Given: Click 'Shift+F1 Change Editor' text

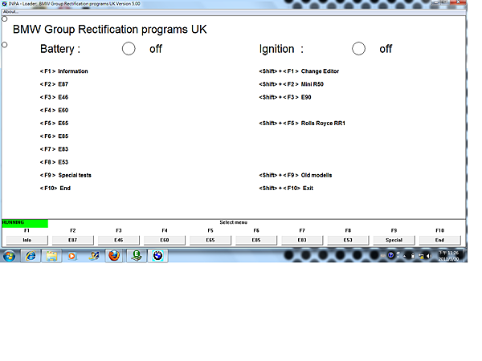Looking at the screenshot, I should tap(299, 71).
